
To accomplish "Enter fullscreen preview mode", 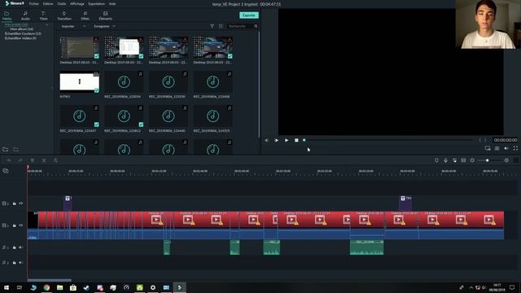I will click(515, 148).
